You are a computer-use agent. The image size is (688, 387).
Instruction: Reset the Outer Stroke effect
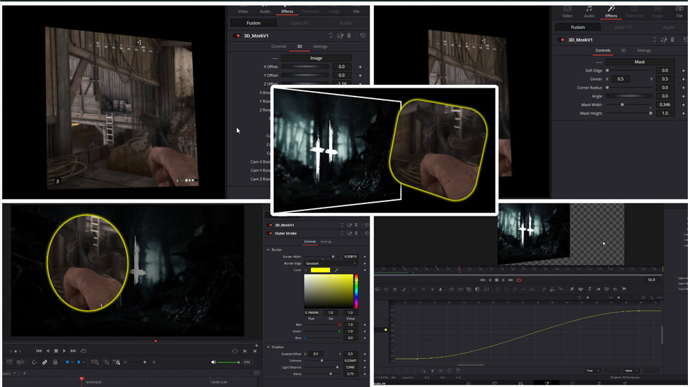pyautogui.click(x=366, y=233)
